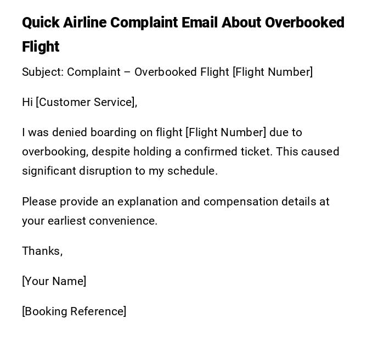The width and height of the screenshot is (384, 346).
Task: Click '[Flight Number]' placeholder in the body paragraph
Action: pyautogui.click(x=225, y=132)
